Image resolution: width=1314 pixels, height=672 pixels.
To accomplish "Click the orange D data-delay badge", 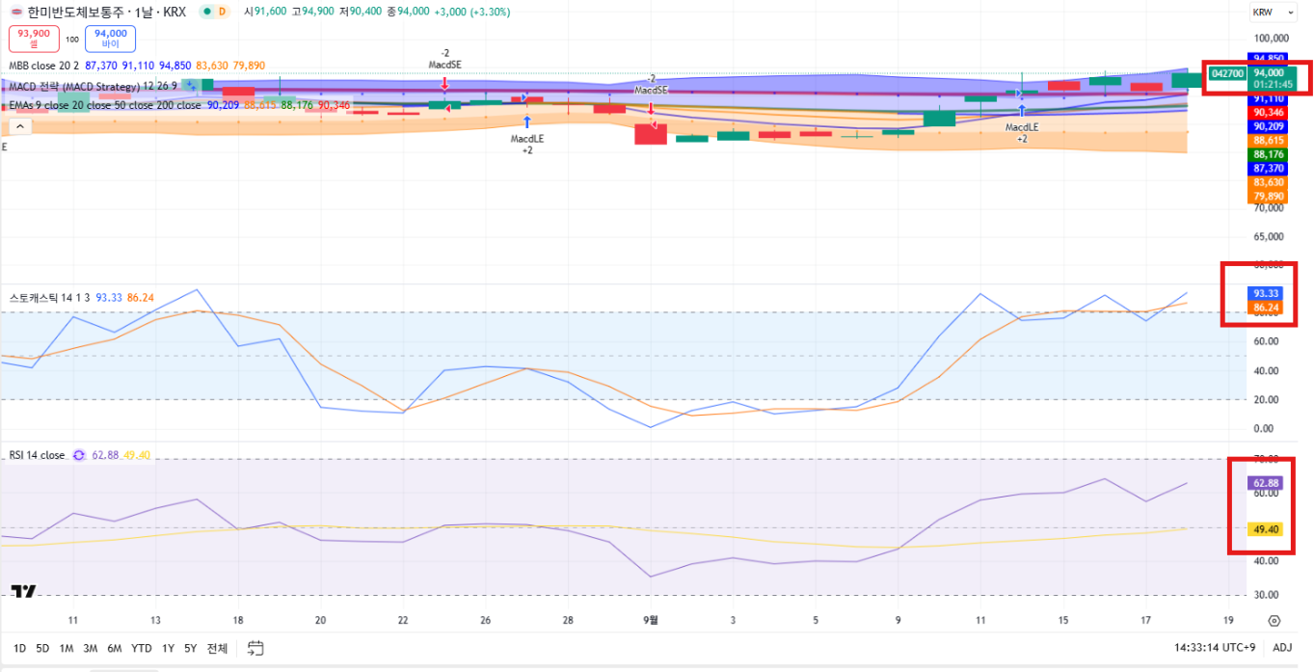I will (x=223, y=12).
